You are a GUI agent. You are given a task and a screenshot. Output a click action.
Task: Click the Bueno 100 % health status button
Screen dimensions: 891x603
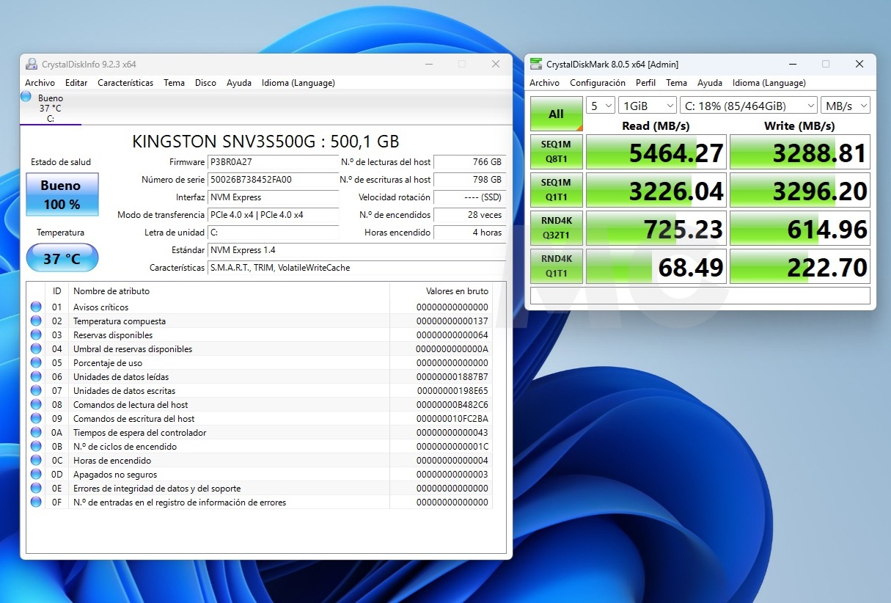tap(62, 194)
